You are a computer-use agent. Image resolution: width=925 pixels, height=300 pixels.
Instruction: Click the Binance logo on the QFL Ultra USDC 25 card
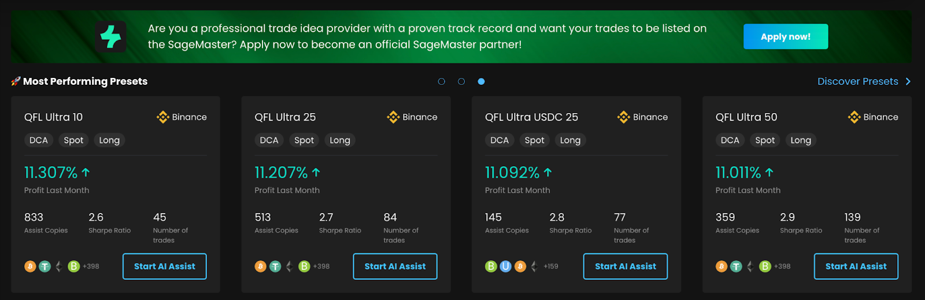[x=623, y=117]
